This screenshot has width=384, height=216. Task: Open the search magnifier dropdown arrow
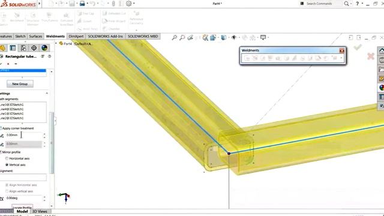pyautogui.click(x=351, y=4)
